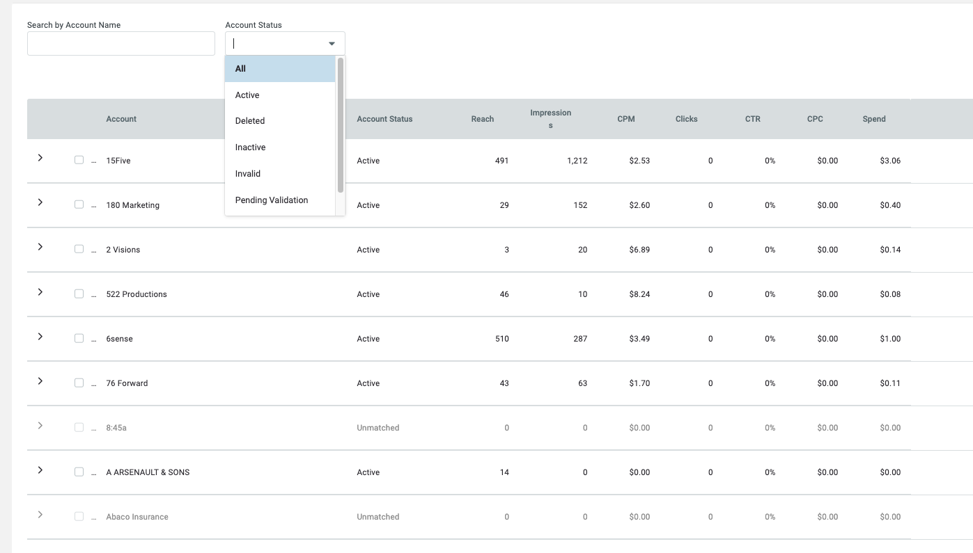Sort by the Account column header
The height and width of the screenshot is (553, 973).
[x=121, y=119]
